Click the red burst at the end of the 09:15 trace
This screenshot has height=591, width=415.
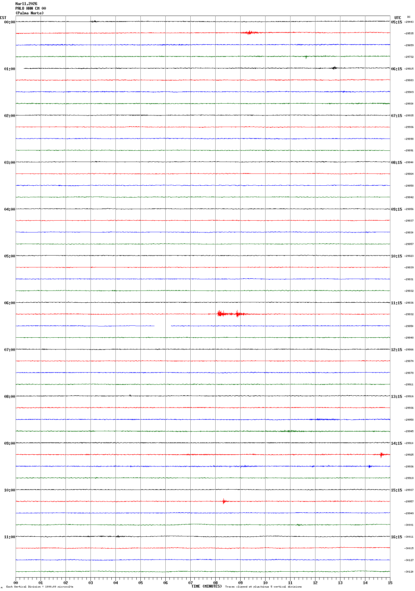(x=382, y=455)
